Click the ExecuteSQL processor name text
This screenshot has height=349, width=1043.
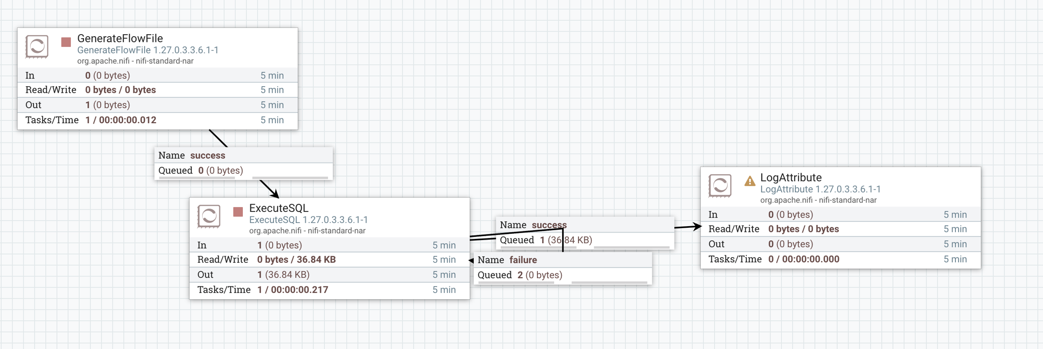[279, 208]
